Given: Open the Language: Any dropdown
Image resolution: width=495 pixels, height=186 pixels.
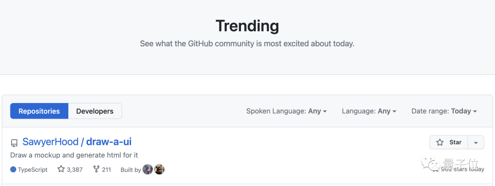Looking at the screenshot, I should 368,111.
